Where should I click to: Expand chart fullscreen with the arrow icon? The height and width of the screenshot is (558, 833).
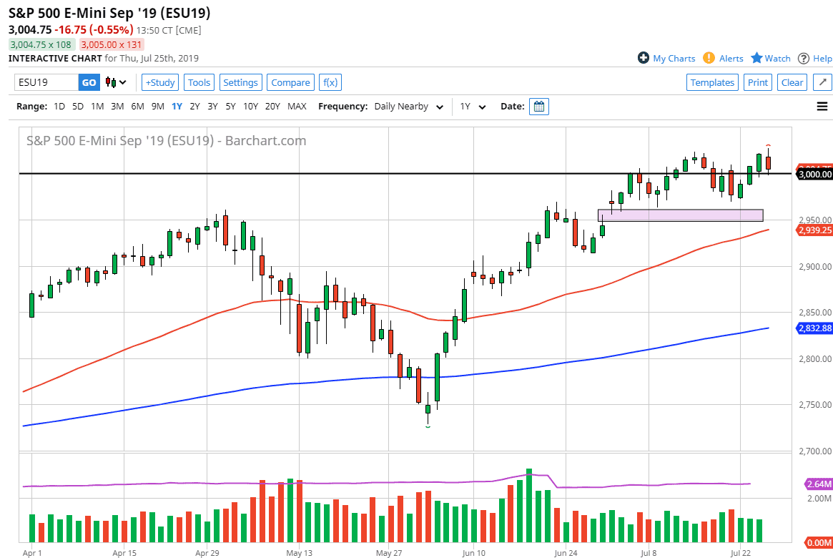pos(822,82)
